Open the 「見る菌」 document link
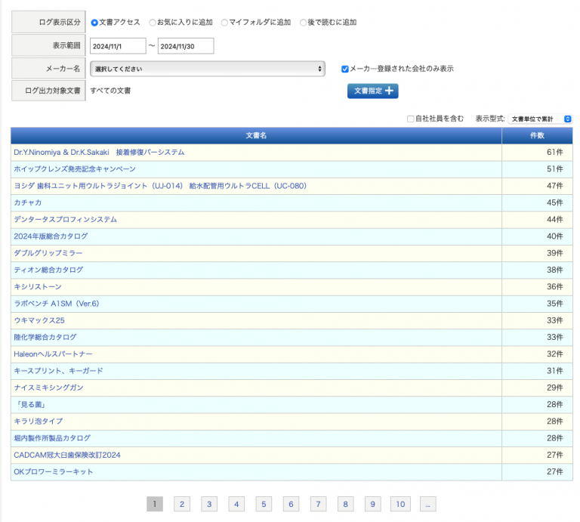The height and width of the screenshot is (522, 580). click(31, 404)
